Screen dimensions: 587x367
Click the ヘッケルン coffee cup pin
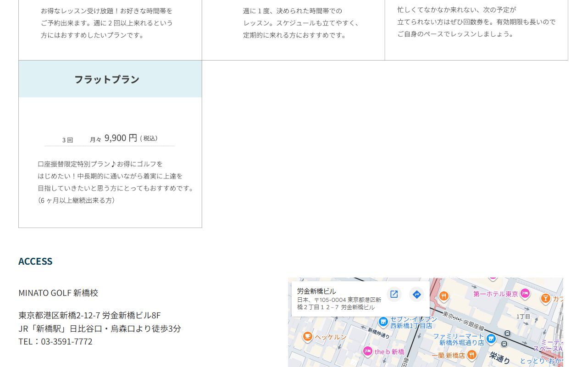(x=307, y=337)
